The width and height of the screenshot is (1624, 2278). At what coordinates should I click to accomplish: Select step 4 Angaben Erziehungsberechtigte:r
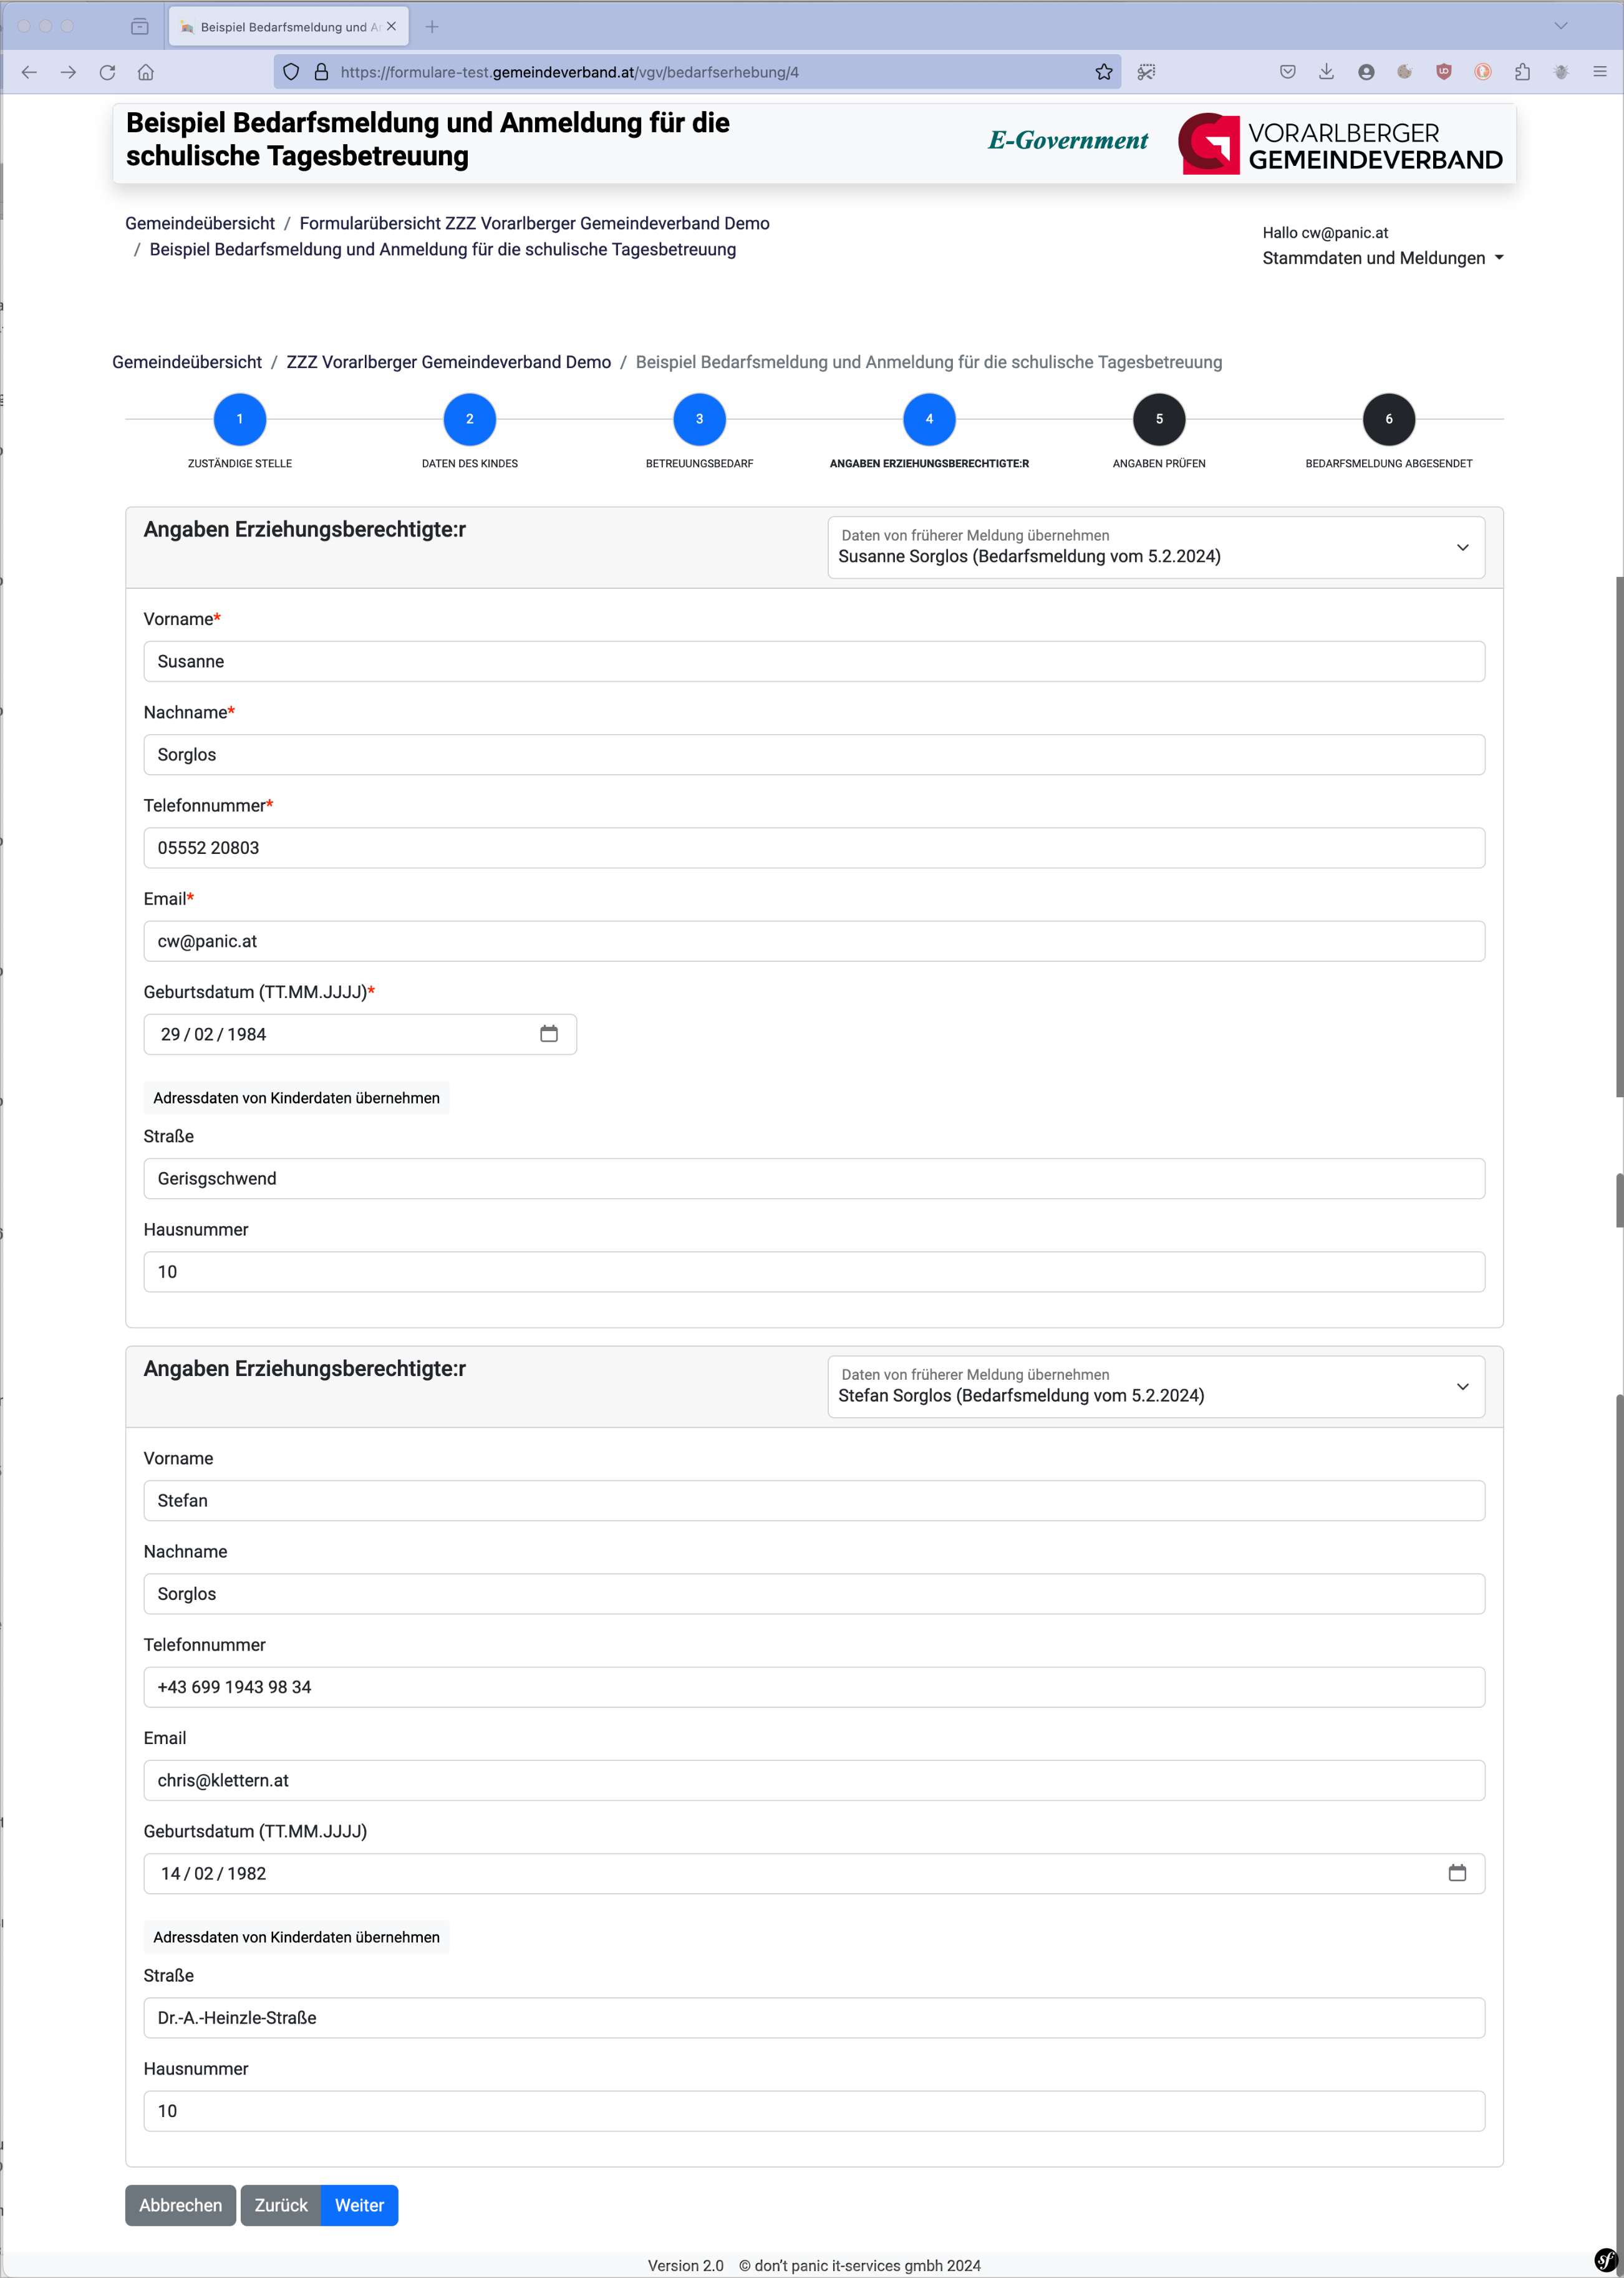click(929, 419)
